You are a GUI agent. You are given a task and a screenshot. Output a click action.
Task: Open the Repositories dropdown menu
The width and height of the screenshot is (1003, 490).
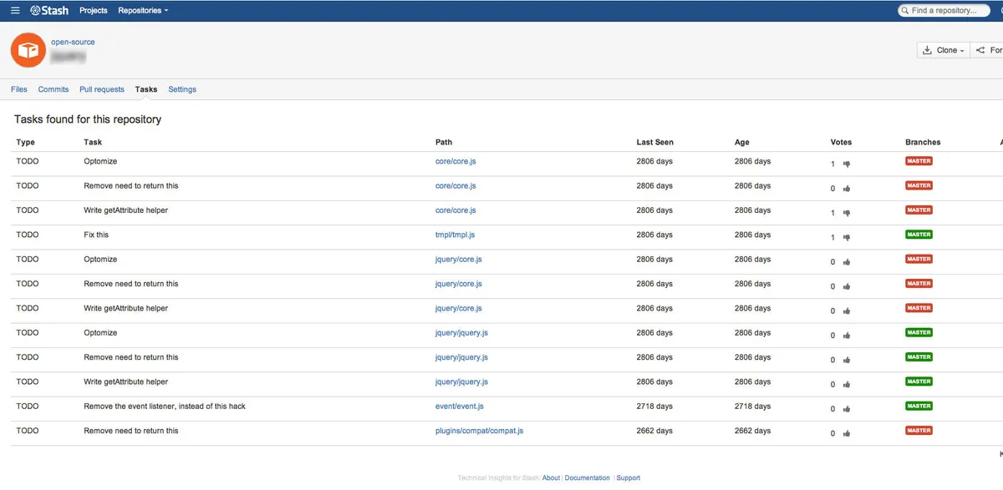(143, 11)
